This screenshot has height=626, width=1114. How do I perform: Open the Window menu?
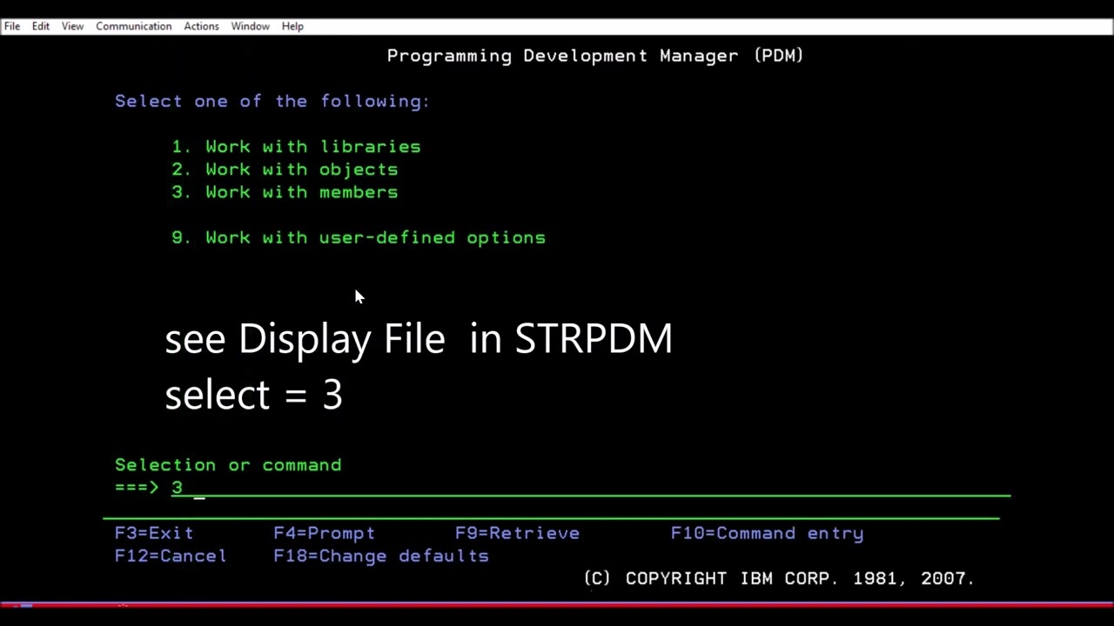pyautogui.click(x=250, y=26)
